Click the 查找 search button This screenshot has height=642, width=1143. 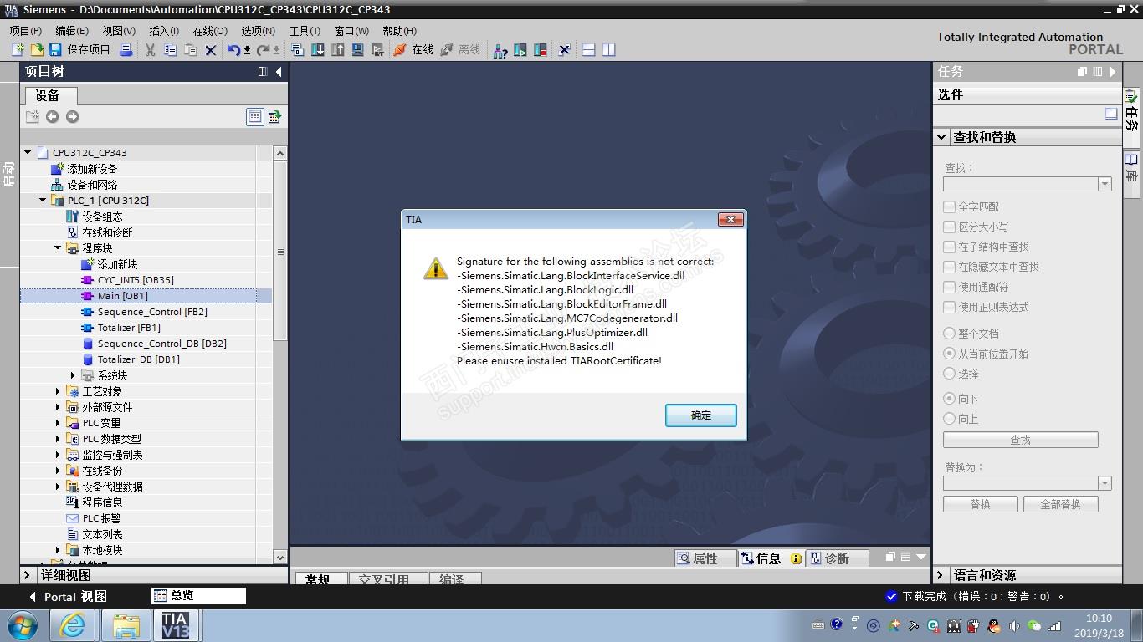(x=1021, y=440)
